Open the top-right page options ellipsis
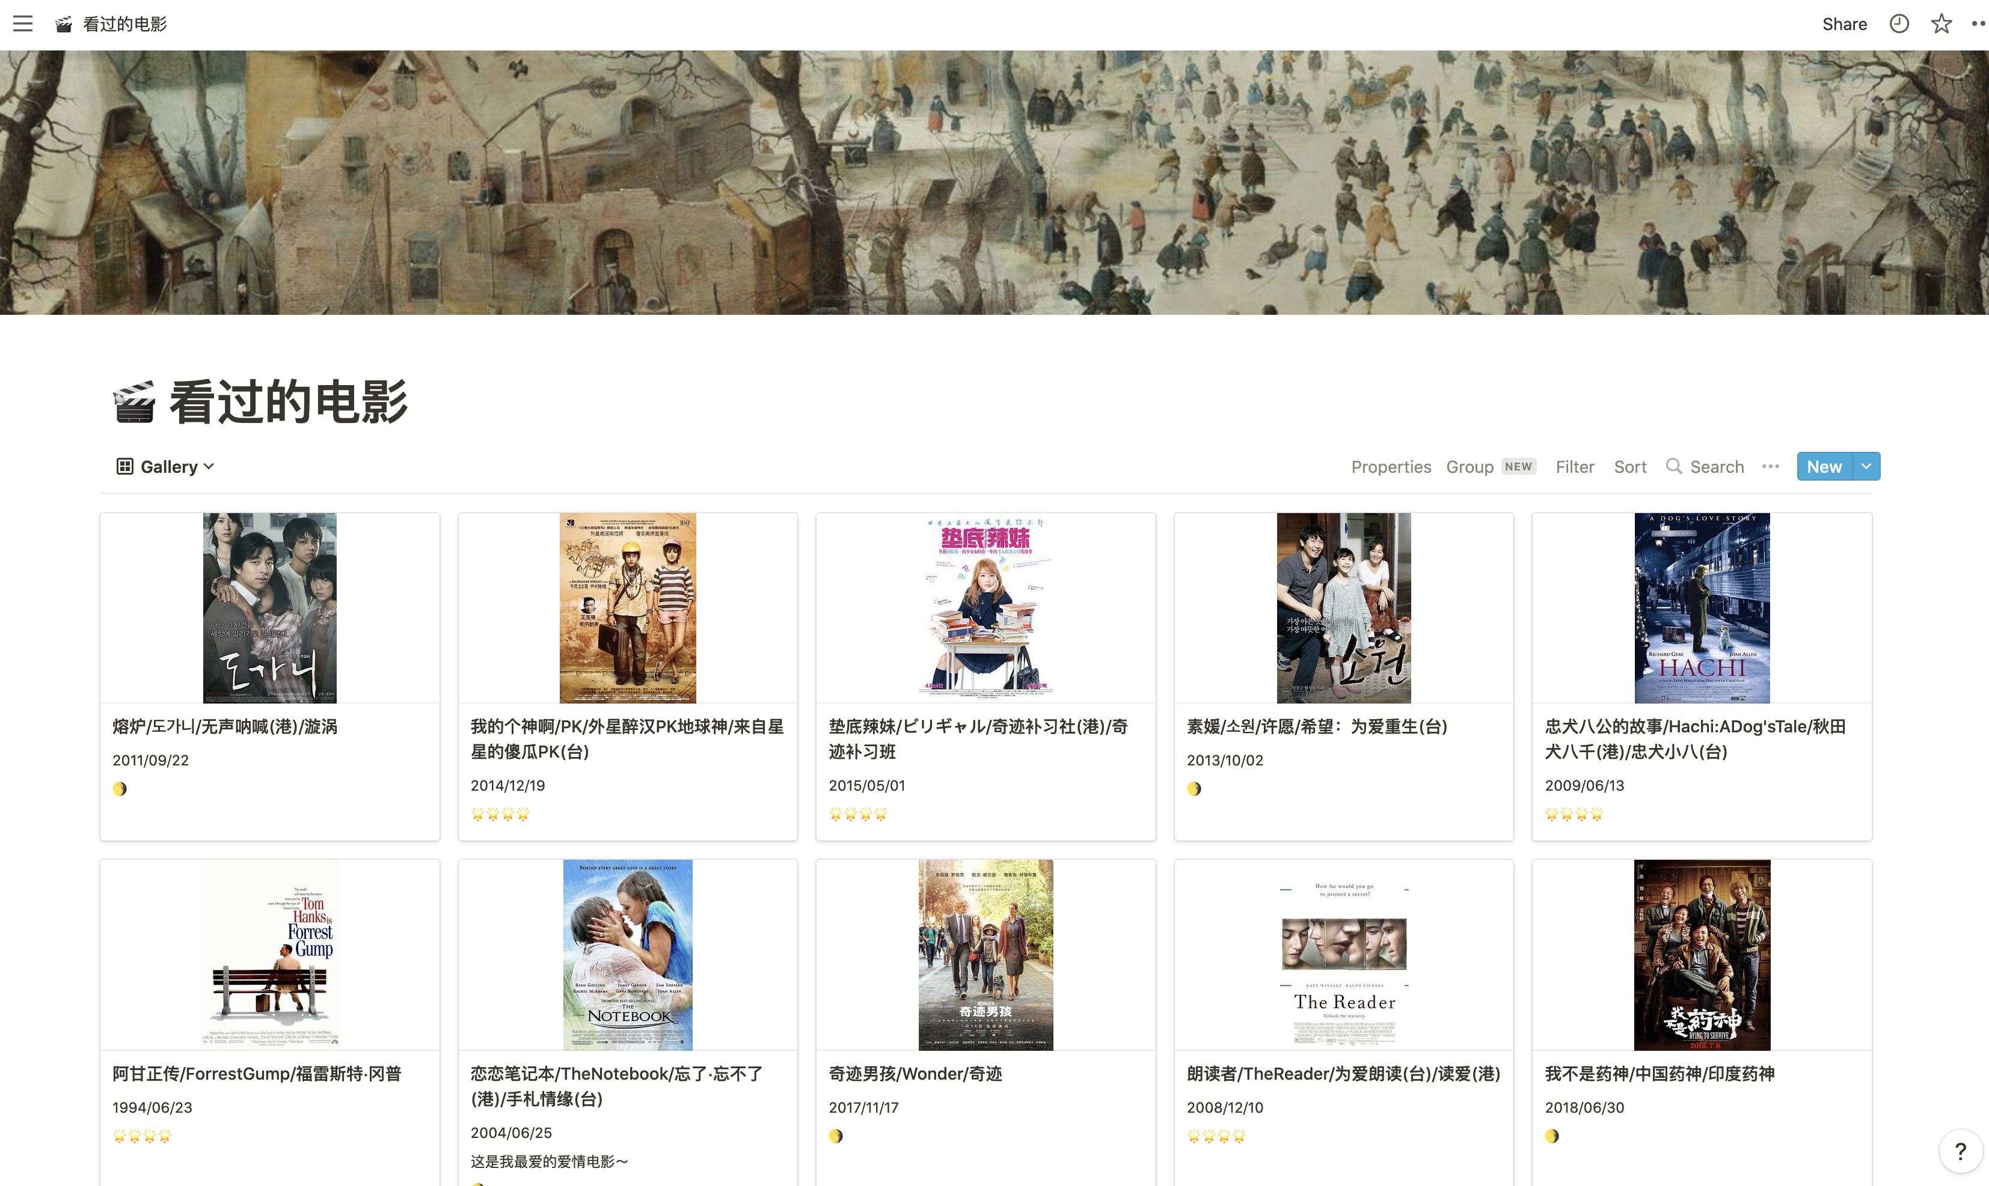 (1979, 24)
